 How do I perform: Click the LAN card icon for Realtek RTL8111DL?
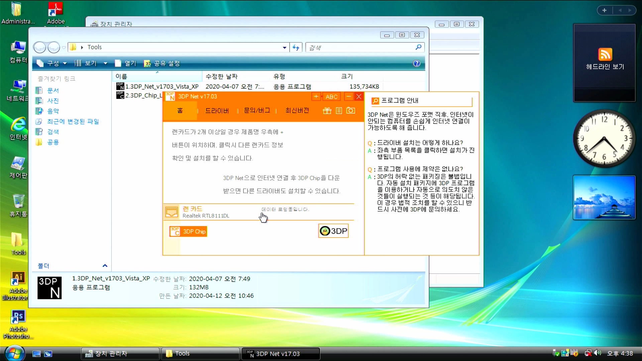click(172, 212)
